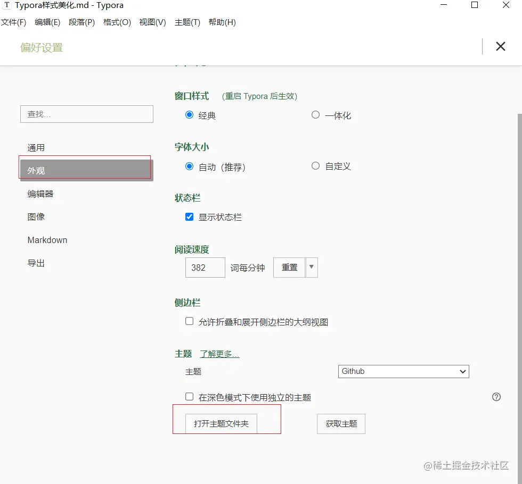
Task: Open the 视图(V) menu
Action: 152,22
